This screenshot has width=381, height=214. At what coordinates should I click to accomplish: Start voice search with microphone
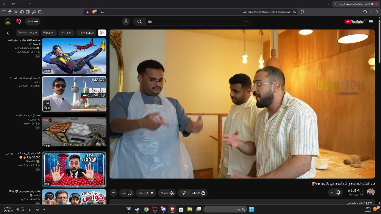(x=126, y=22)
